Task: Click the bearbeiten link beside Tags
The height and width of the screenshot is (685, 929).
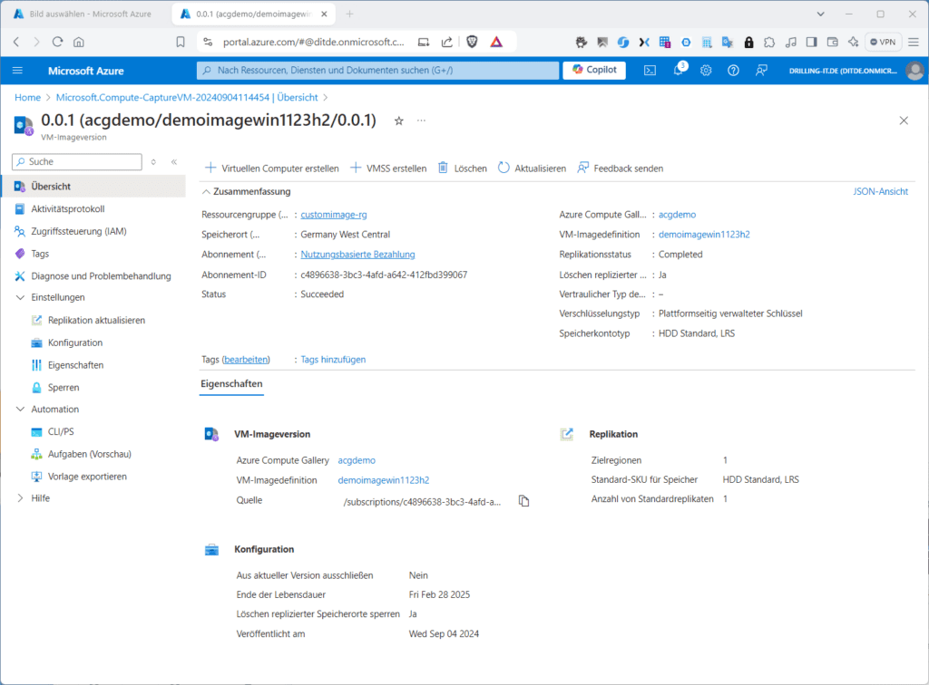Action: pyautogui.click(x=247, y=360)
